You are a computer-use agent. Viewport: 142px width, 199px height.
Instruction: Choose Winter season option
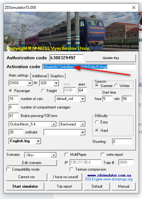pos(116,85)
